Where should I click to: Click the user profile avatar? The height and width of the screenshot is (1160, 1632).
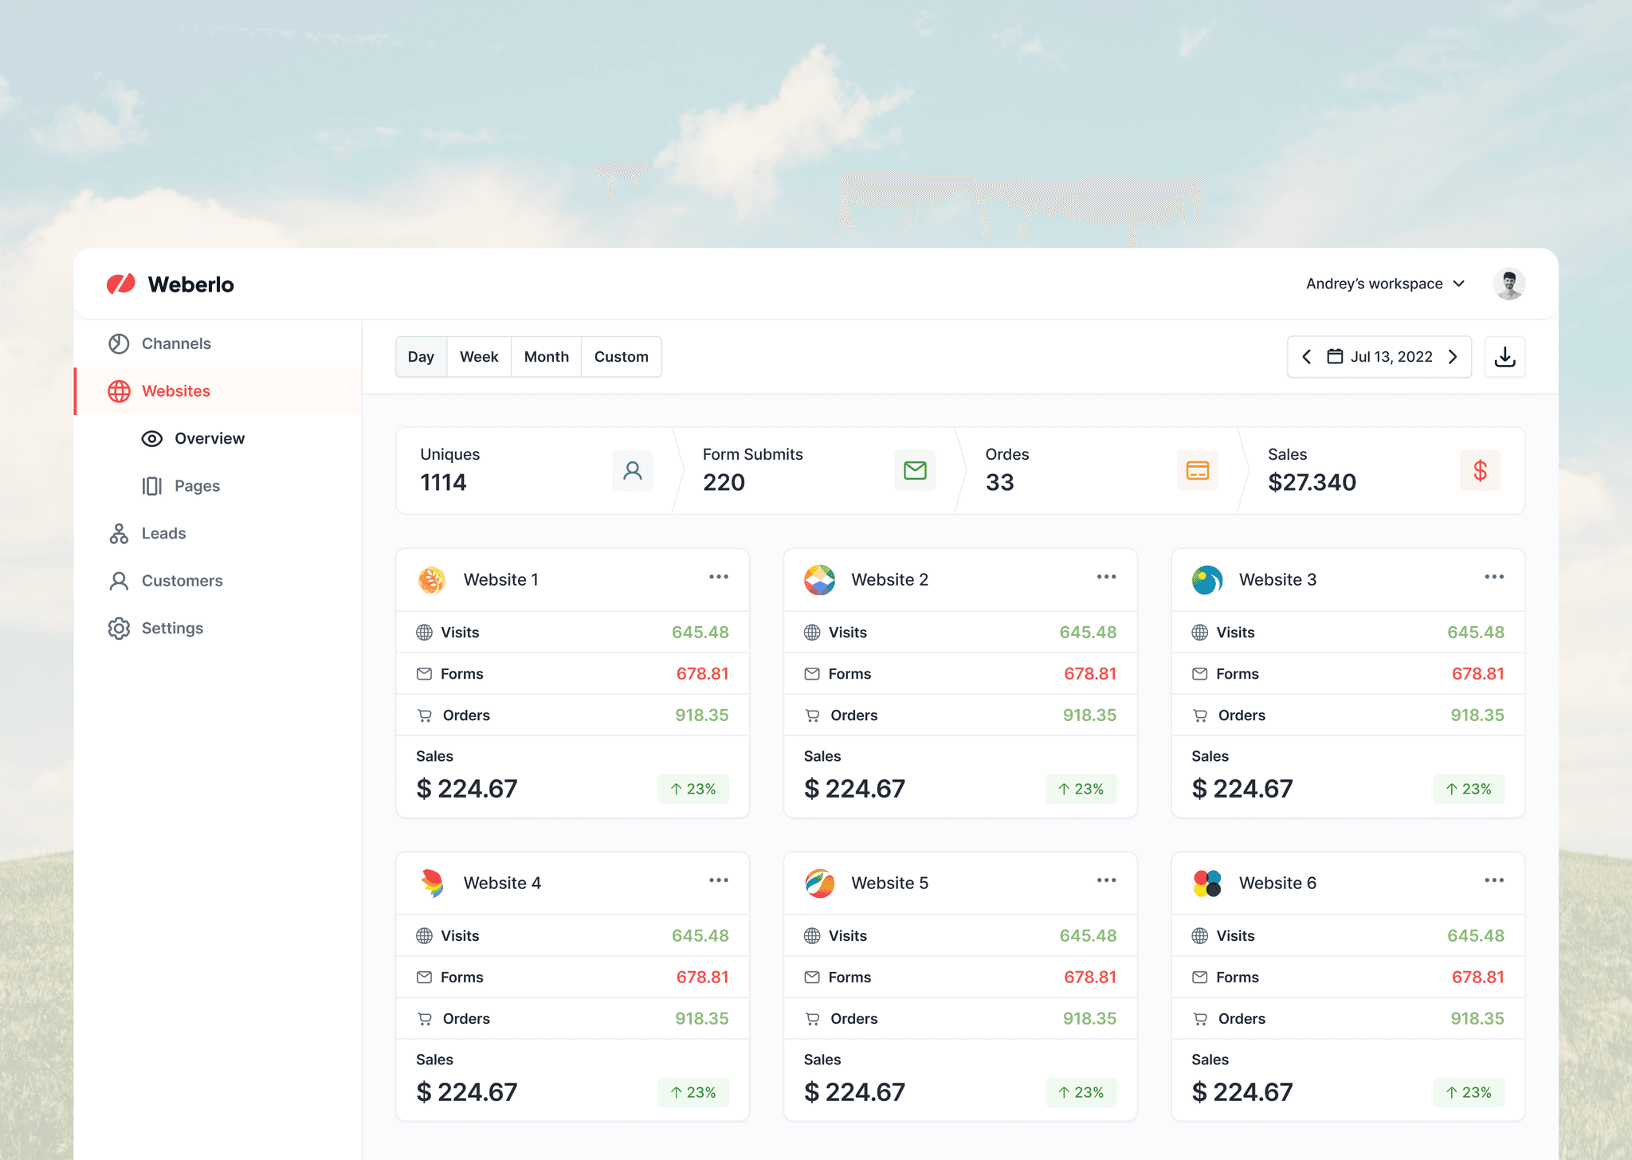click(x=1508, y=284)
